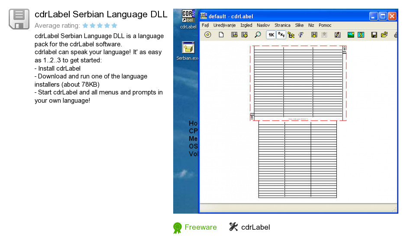Open the Izgled menu
The width and height of the screenshot is (407, 247).
[x=246, y=25]
